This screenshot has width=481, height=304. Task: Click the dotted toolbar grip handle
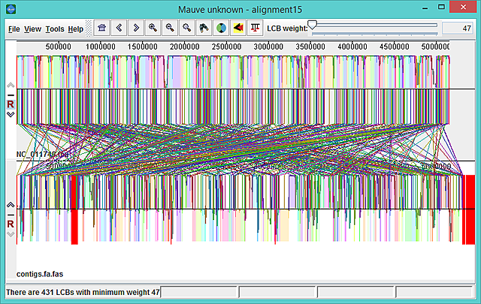pos(89,29)
